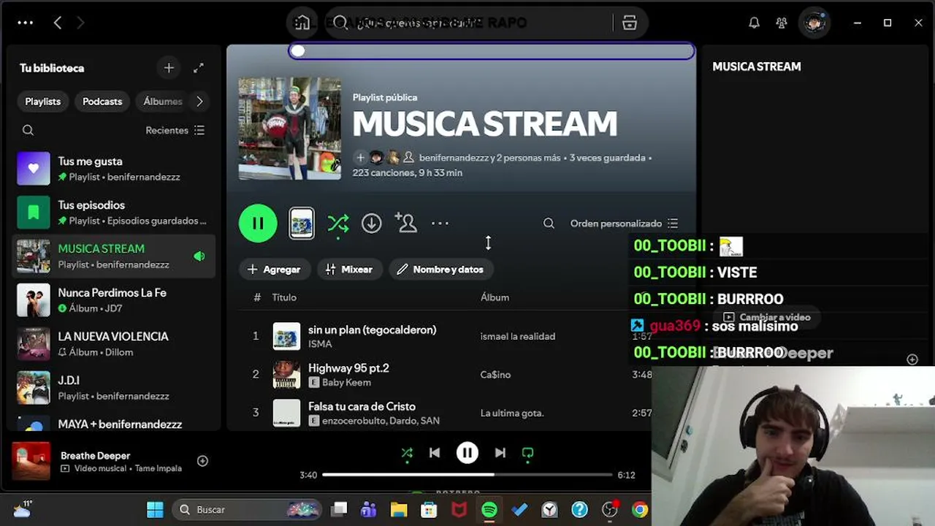Open the Tus me gusta playlist
Viewport: 935px width, 526px height.
pyautogui.click(x=114, y=169)
